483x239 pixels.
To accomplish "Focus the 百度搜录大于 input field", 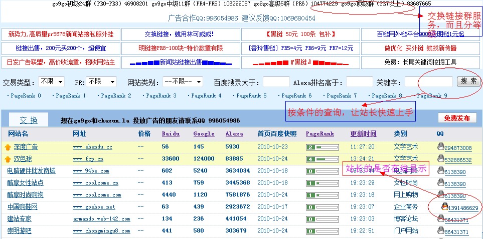I will click(276, 82).
